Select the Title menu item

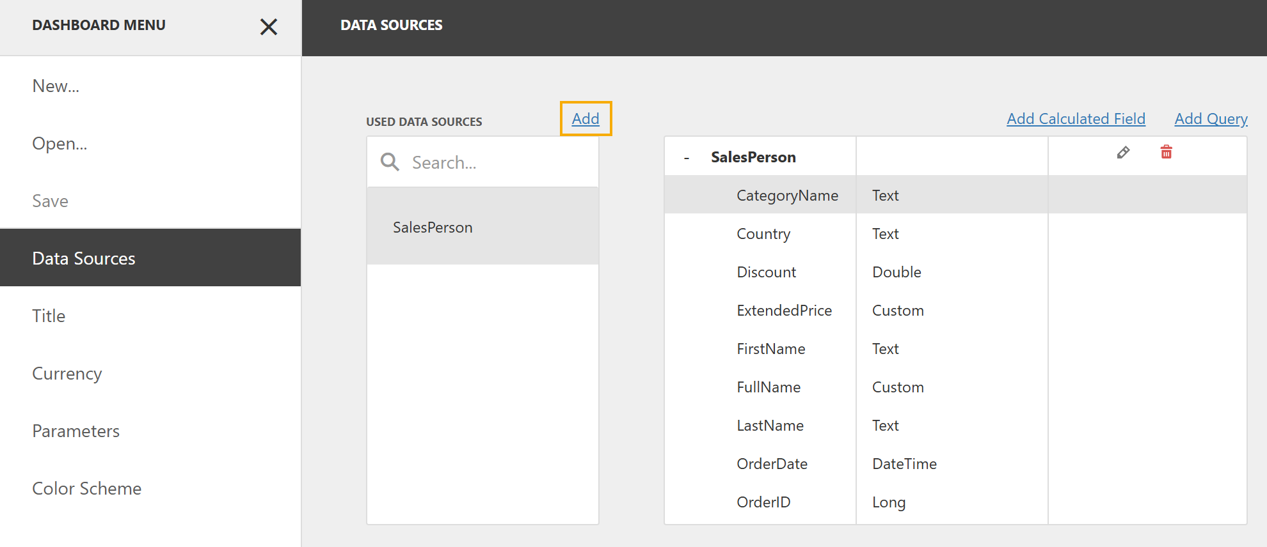point(49,316)
